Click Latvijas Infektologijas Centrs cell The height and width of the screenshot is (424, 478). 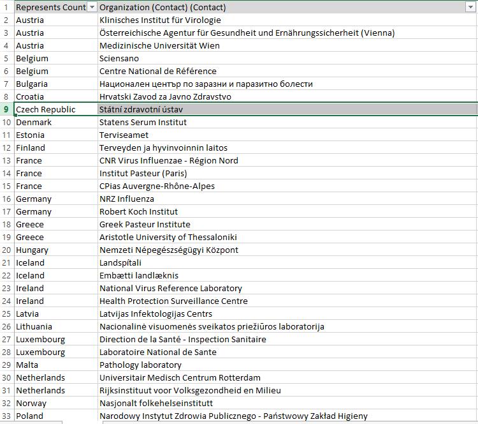[x=287, y=314]
